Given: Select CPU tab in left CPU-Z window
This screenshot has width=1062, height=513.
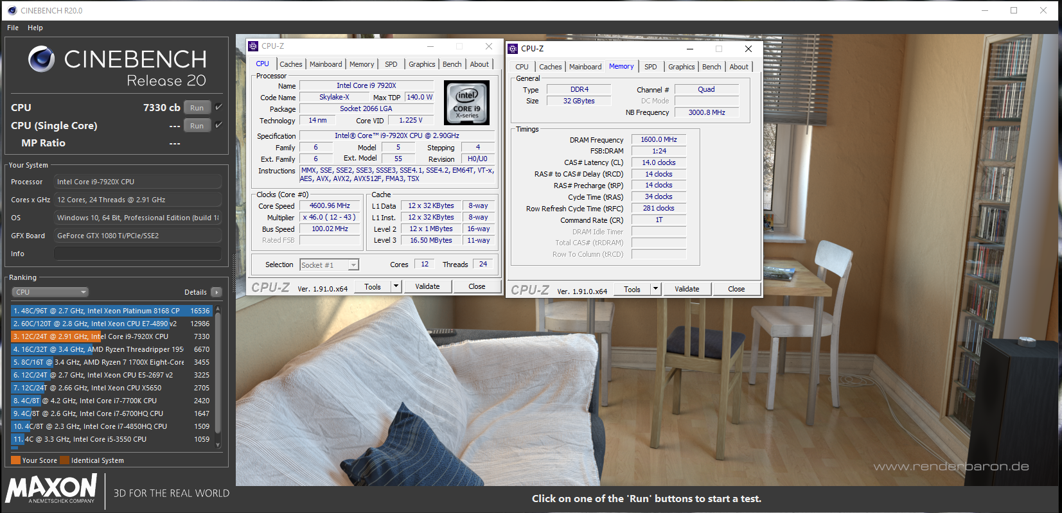Looking at the screenshot, I should coord(263,64).
